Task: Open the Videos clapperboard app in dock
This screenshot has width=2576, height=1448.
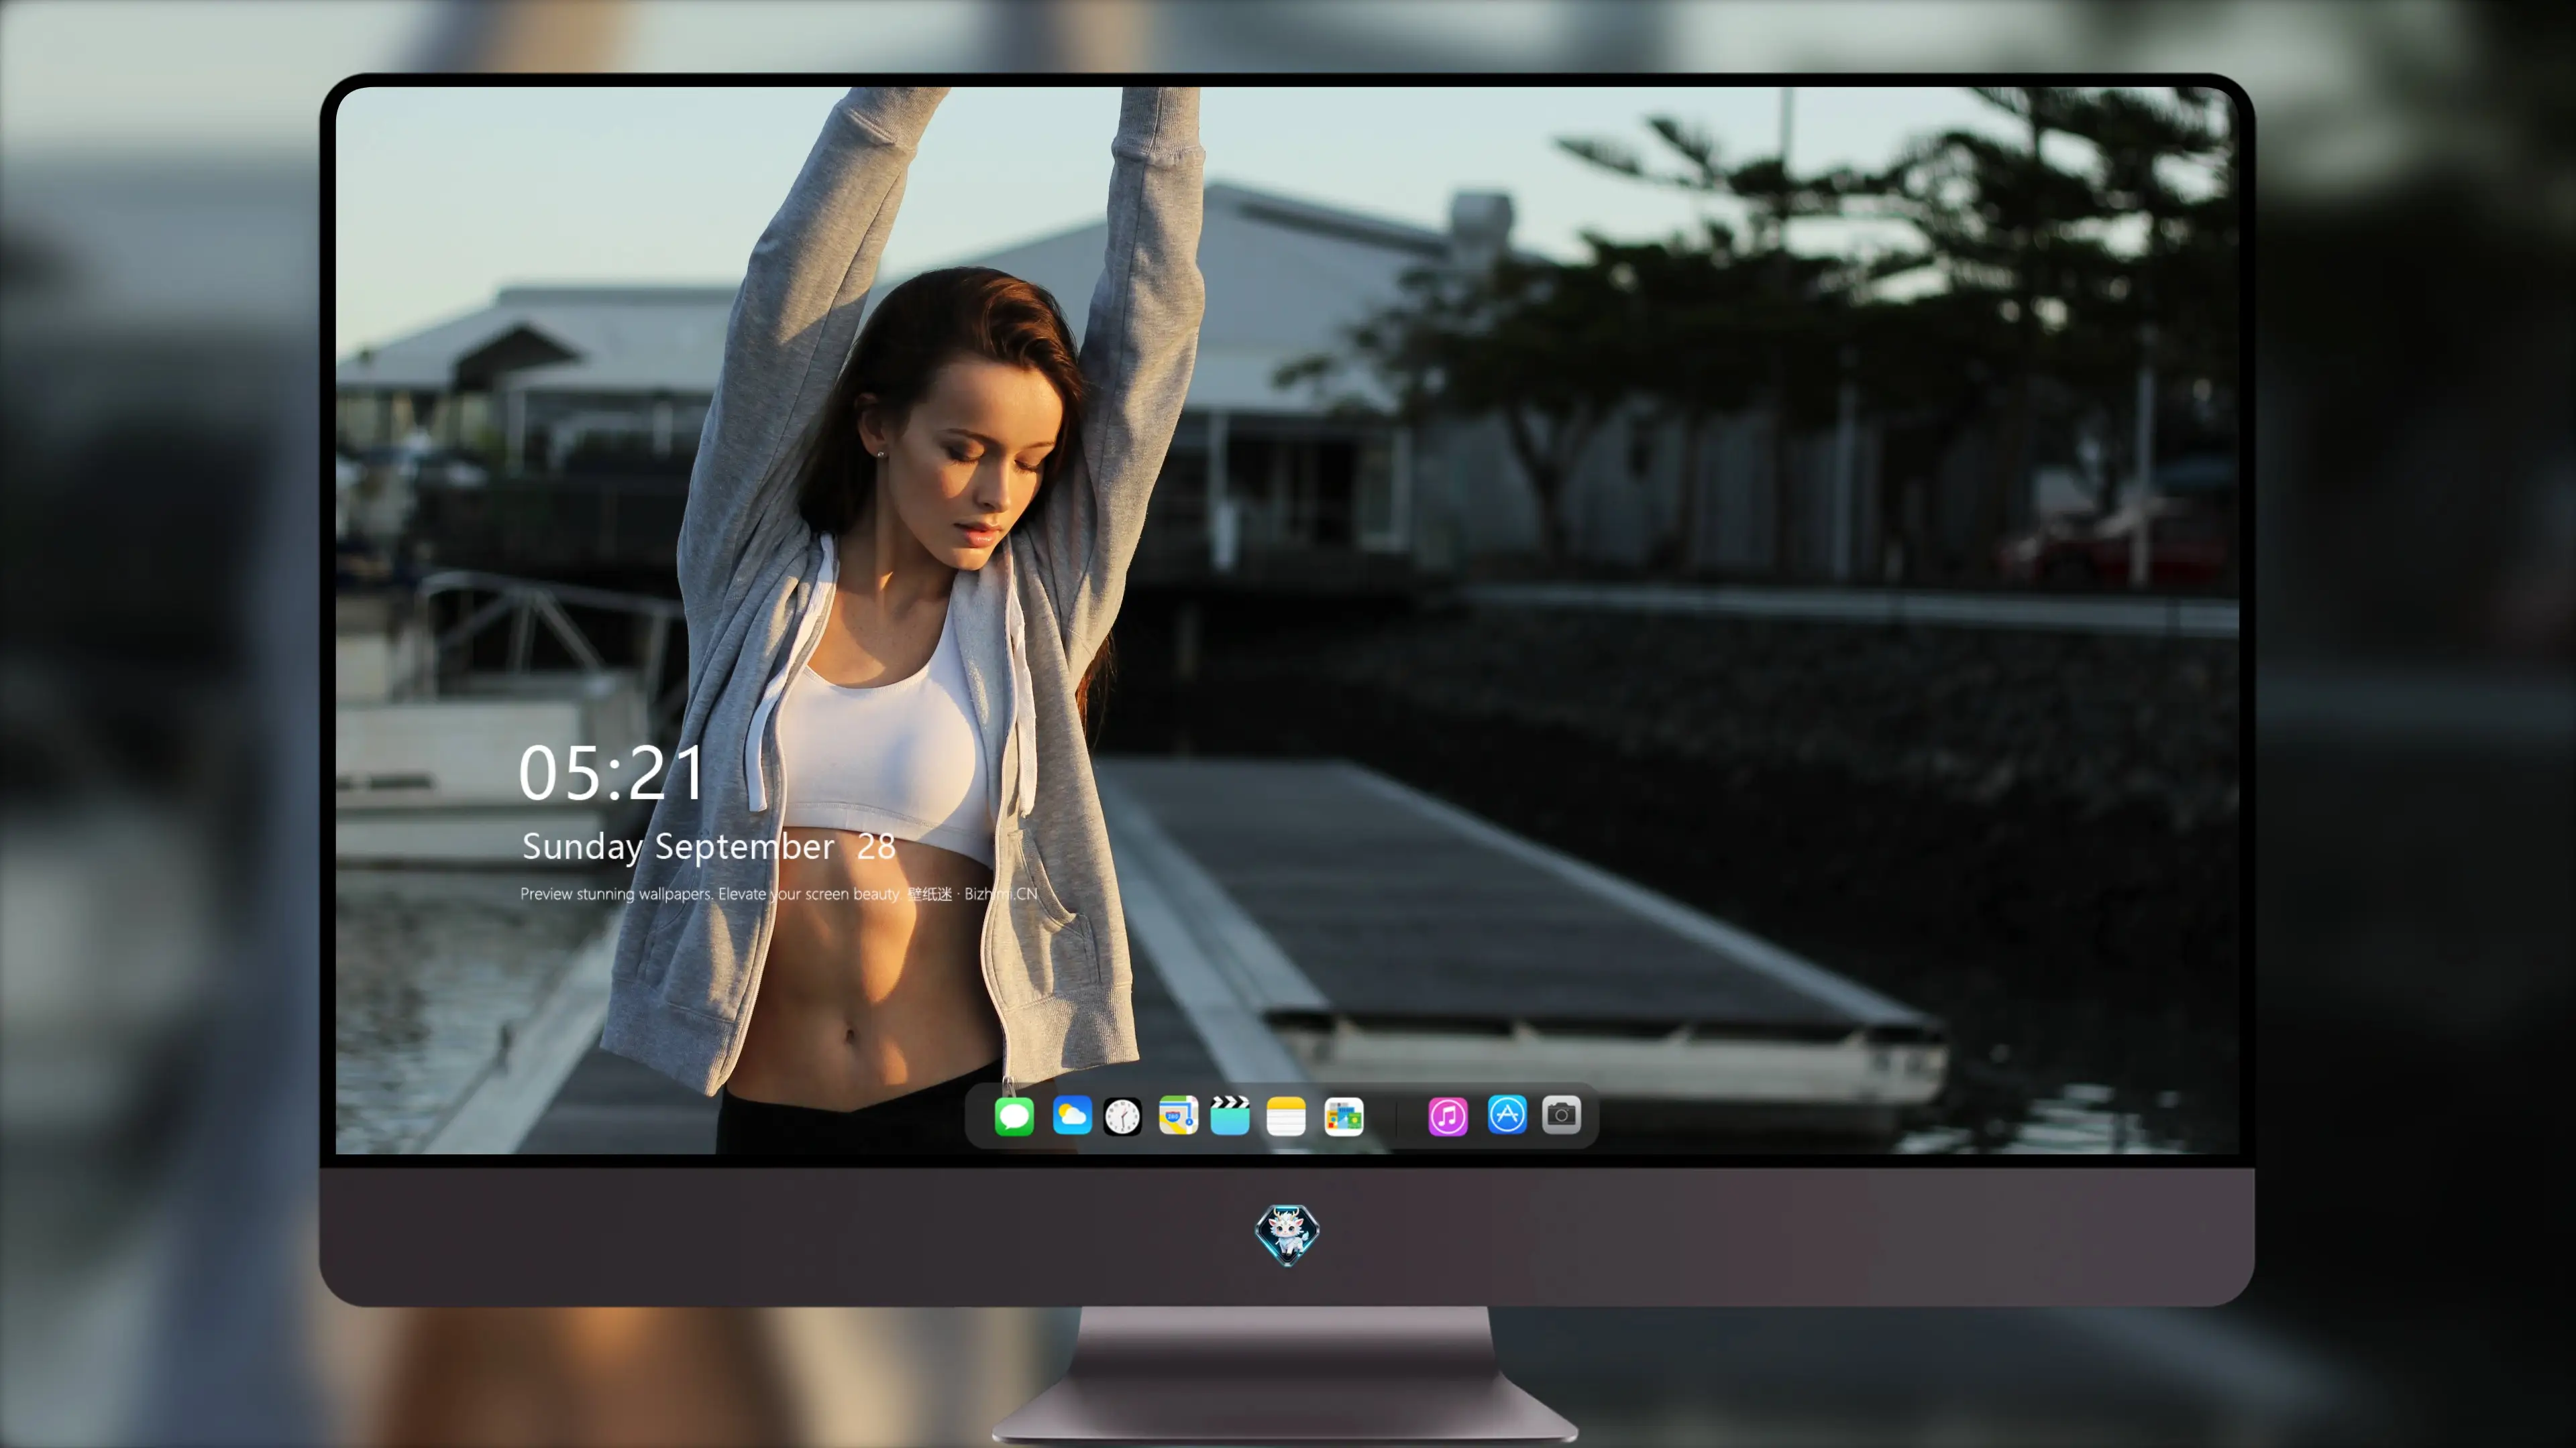Action: coord(1230,1115)
